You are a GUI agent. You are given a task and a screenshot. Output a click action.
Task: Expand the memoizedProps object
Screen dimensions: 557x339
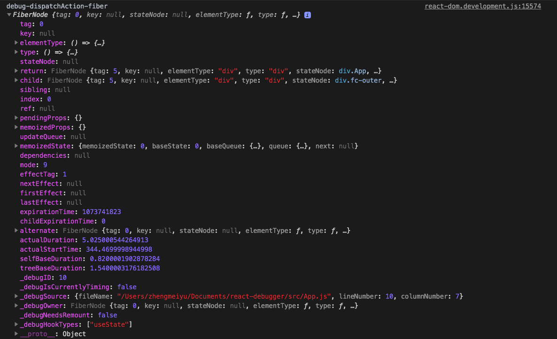[x=16, y=127]
